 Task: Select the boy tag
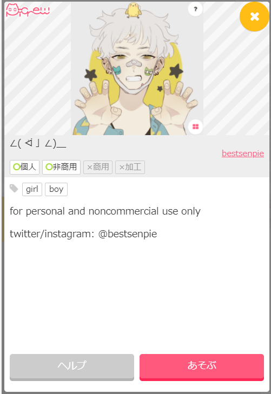coord(56,189)
